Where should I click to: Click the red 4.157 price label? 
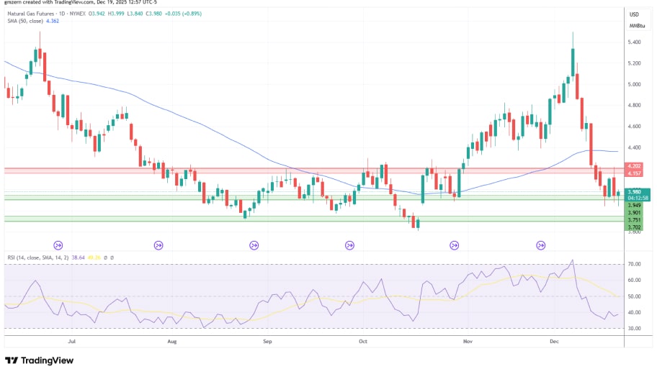[x=635, y=173]
